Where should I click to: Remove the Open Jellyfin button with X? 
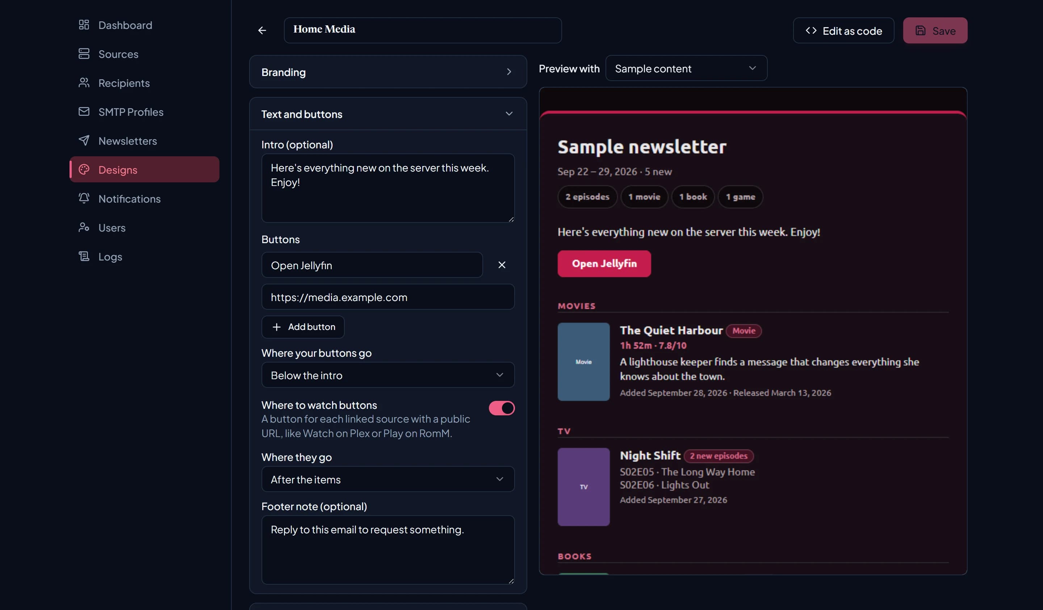pyautogui.click(x=502, y=265)
